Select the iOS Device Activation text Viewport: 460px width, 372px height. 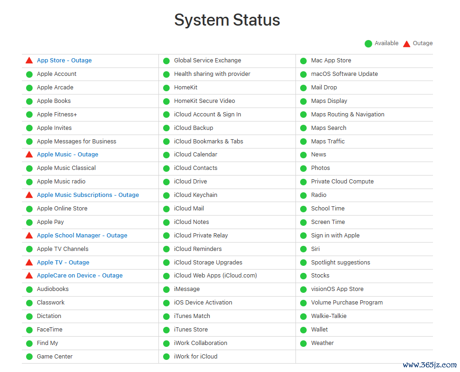click(203, 303)
